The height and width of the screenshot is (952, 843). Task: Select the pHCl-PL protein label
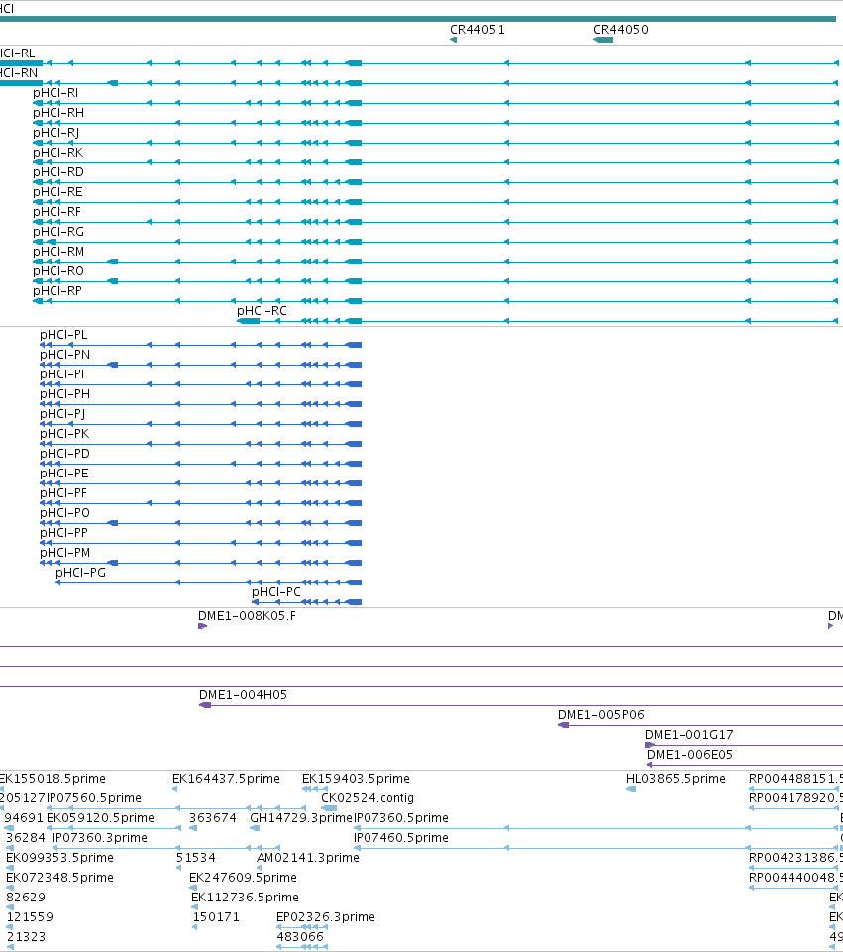click(63, 335)
